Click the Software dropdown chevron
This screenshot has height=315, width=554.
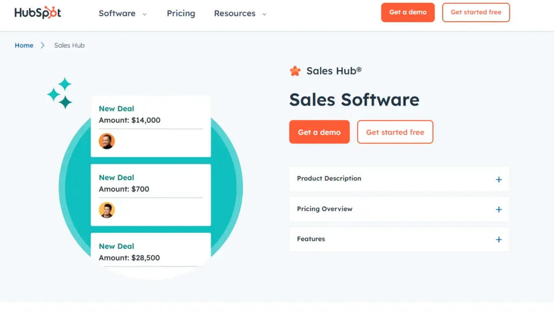click(x=144, y=14)
